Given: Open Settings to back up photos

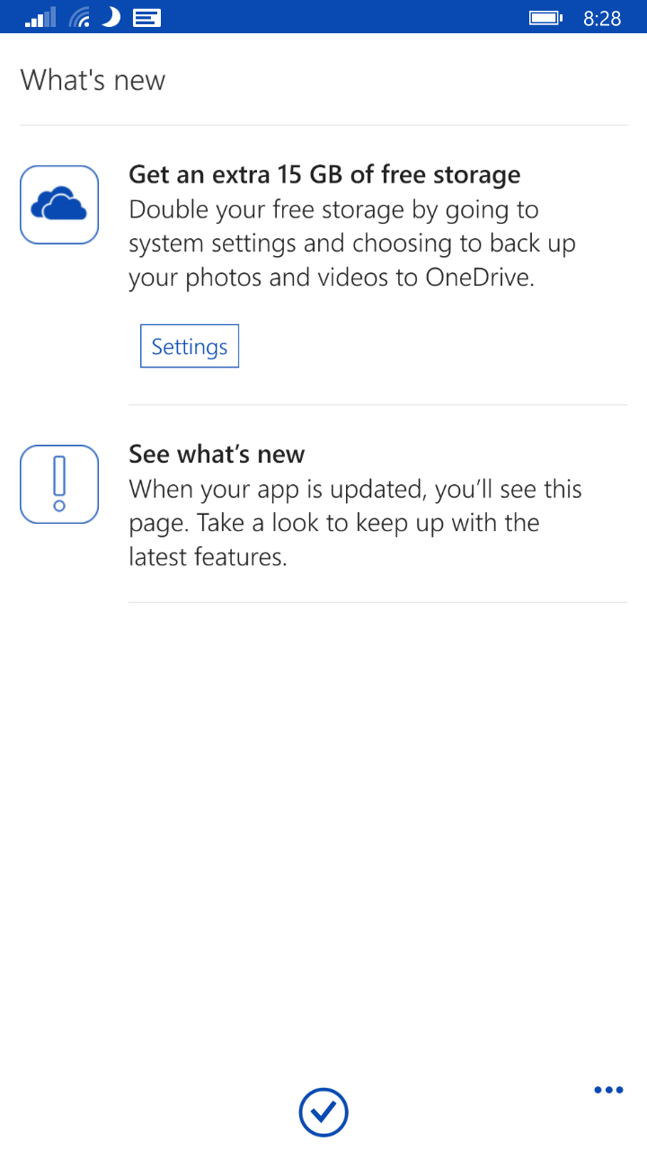Looking at the screenshot, I should click(190, 347).
